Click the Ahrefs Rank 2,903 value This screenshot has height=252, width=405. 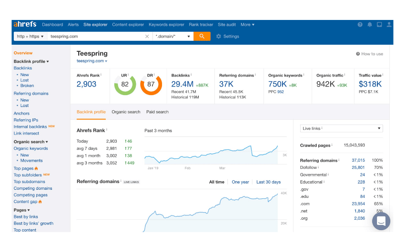86,84
